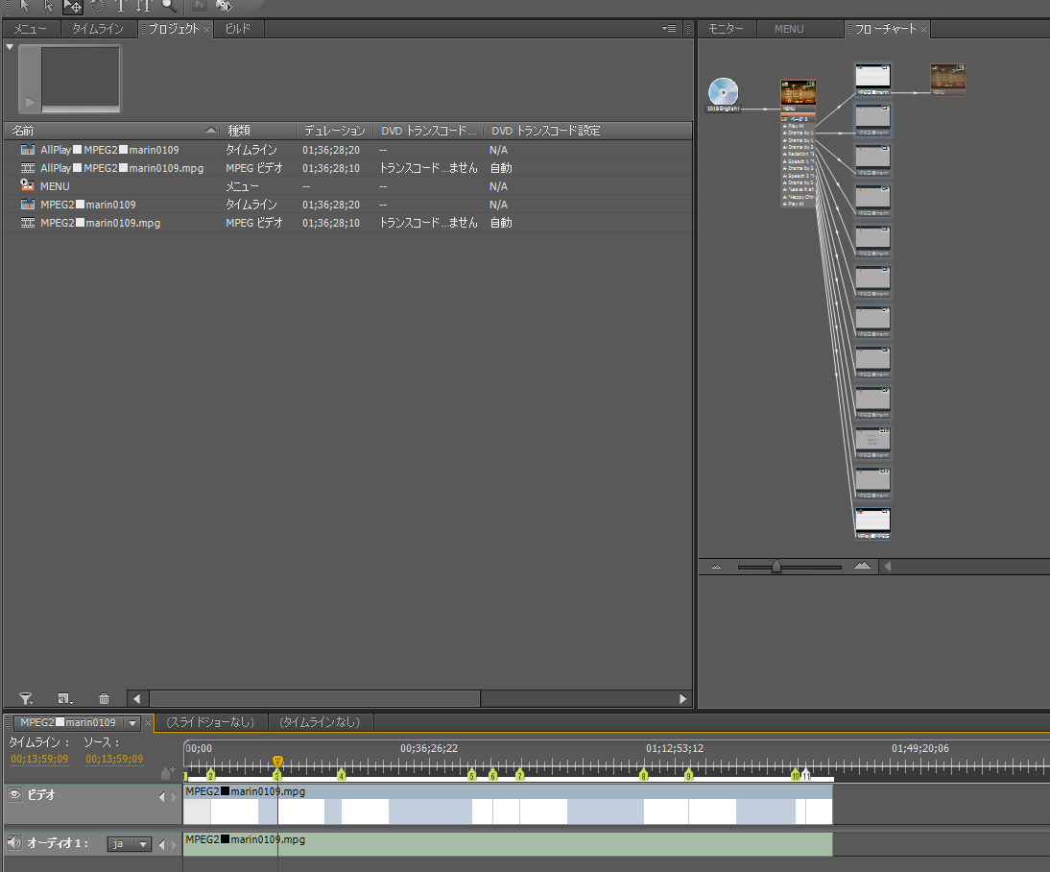Screen dimensions: 1050x872
Task: Click the project panel horizontal scrollbar thumb
Action: tap(315, 698)
